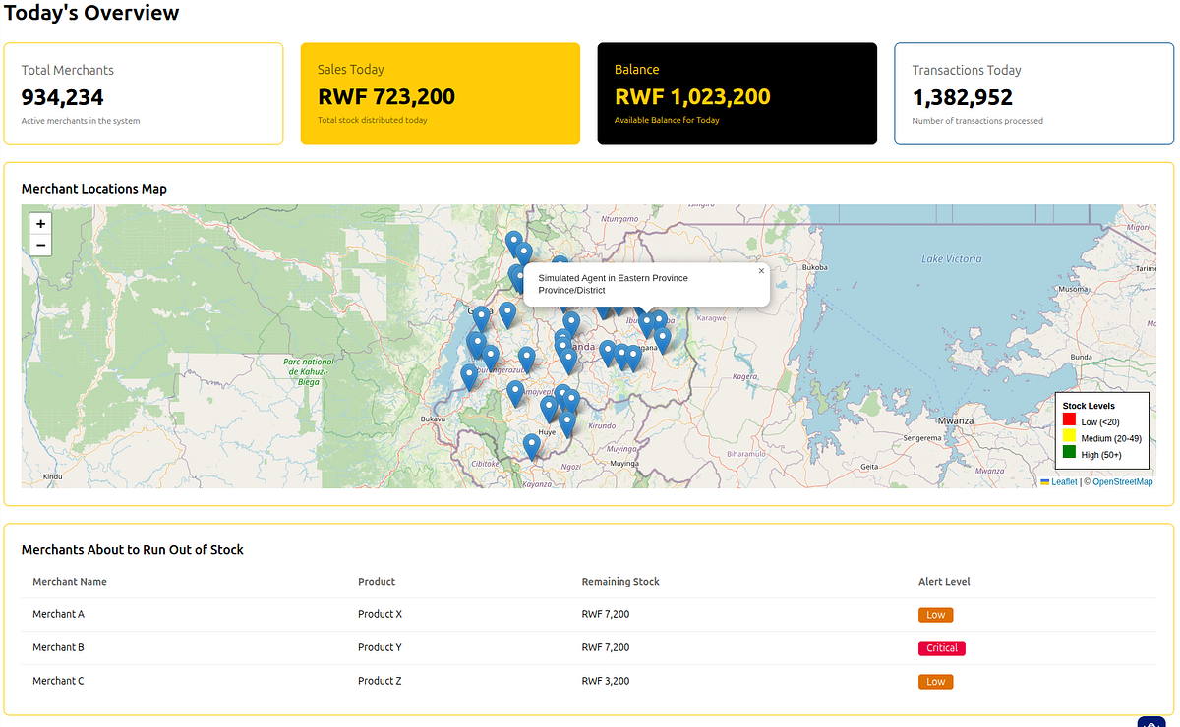This screenshot has width=1180, height=727.
Task: Click the easternmost merchant marker on map
Action: (x=663, y=339)
